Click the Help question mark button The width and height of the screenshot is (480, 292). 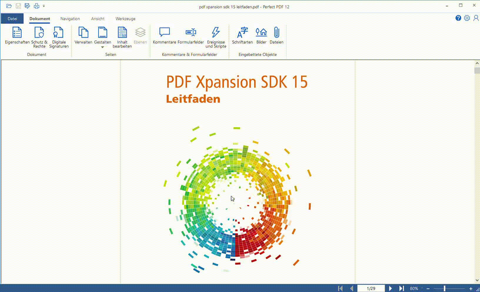point(458,18)
